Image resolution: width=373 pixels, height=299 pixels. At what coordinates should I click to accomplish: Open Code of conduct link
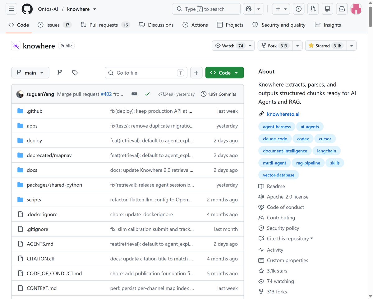tap(281, 207)
